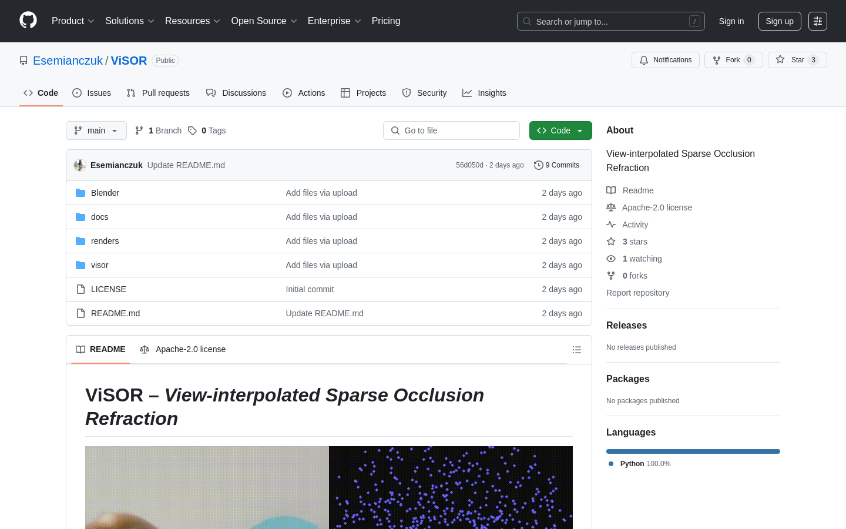
Task: Open the main branch selector dropdown
Action: pyautogui.click(x=96, y=130)
